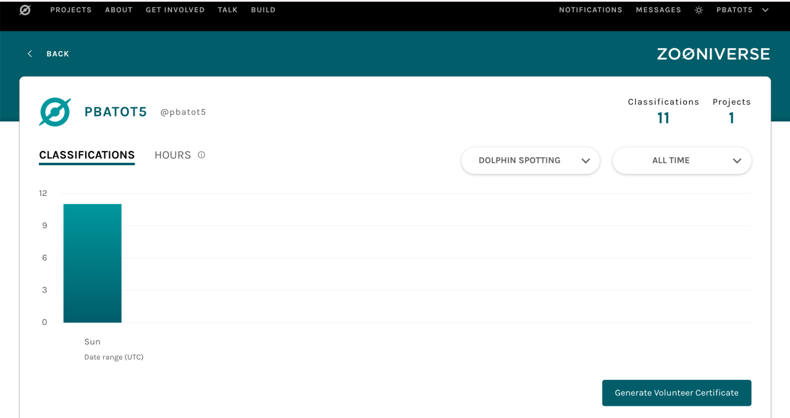Click the ZOONIVERSE wordmark logo

tap(713, 54)
